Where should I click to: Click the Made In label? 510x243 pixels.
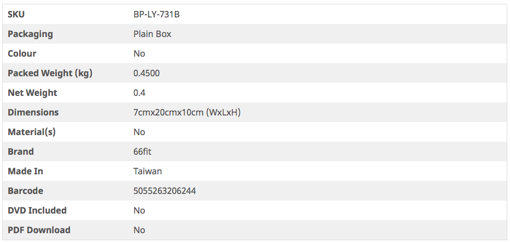point(25,171)
